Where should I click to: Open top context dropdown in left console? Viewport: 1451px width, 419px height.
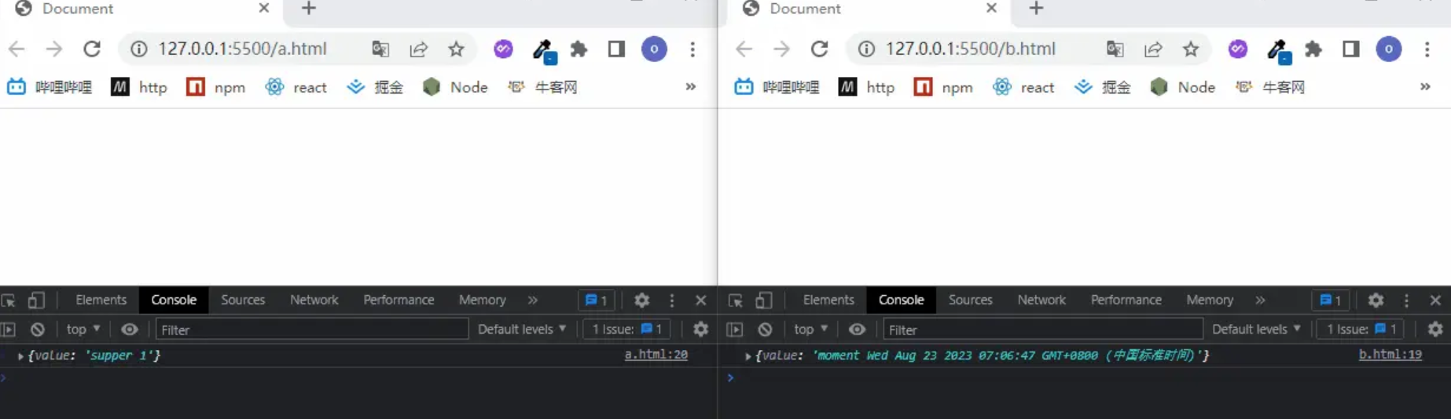(x=83, y=330)
